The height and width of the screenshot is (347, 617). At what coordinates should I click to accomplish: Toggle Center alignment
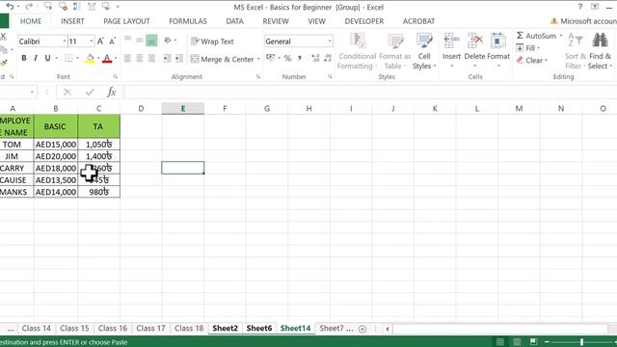(x=139, y=59)
